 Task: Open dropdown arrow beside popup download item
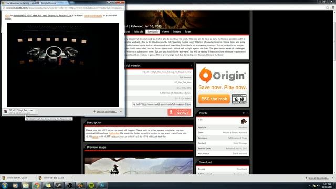37,111
